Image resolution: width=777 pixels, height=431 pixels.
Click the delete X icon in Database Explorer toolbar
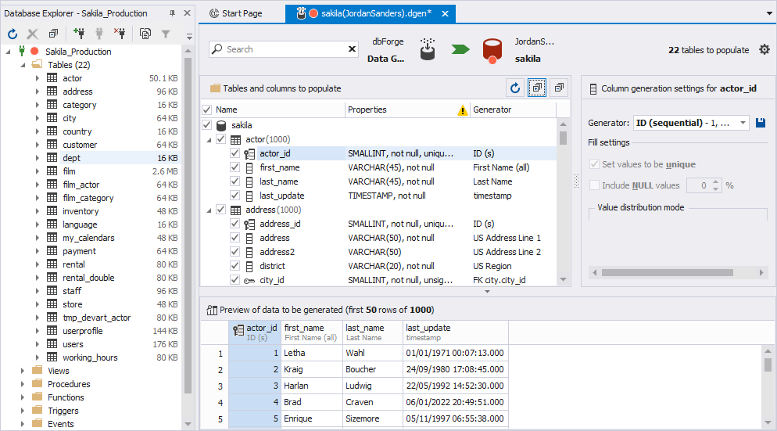pos(32,34)
